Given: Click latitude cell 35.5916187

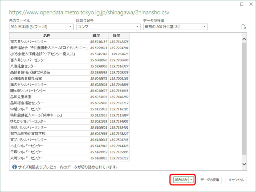Looking at the screenshot, I should (99, 42).
